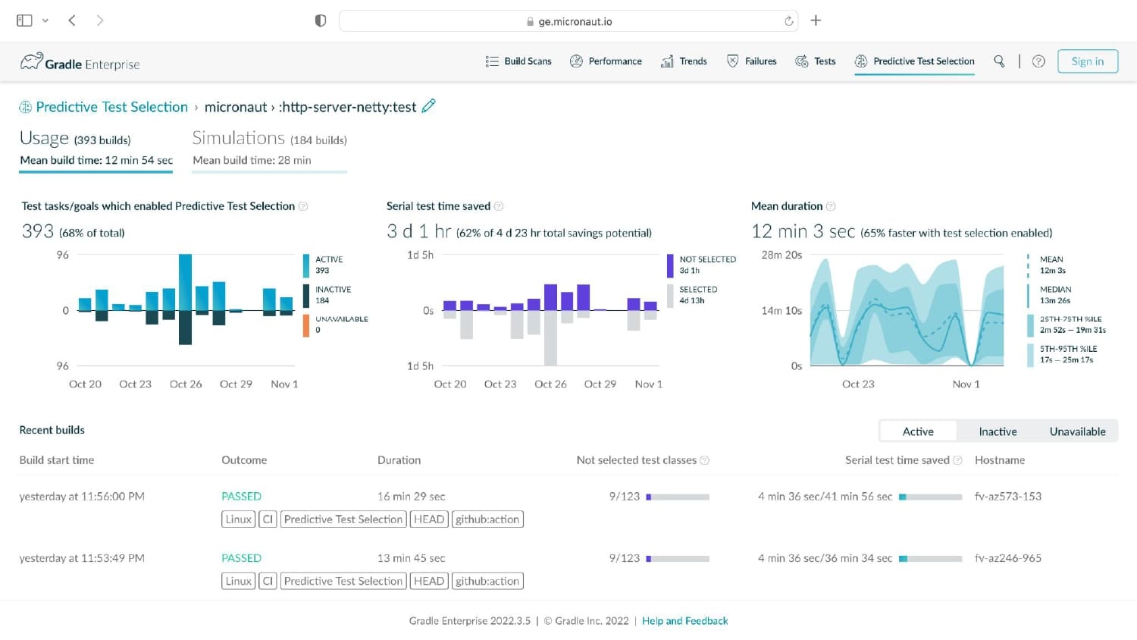Screen dimensions: 1137x640
Task: Open the Simulations tab
Action: tap(269, 149)
